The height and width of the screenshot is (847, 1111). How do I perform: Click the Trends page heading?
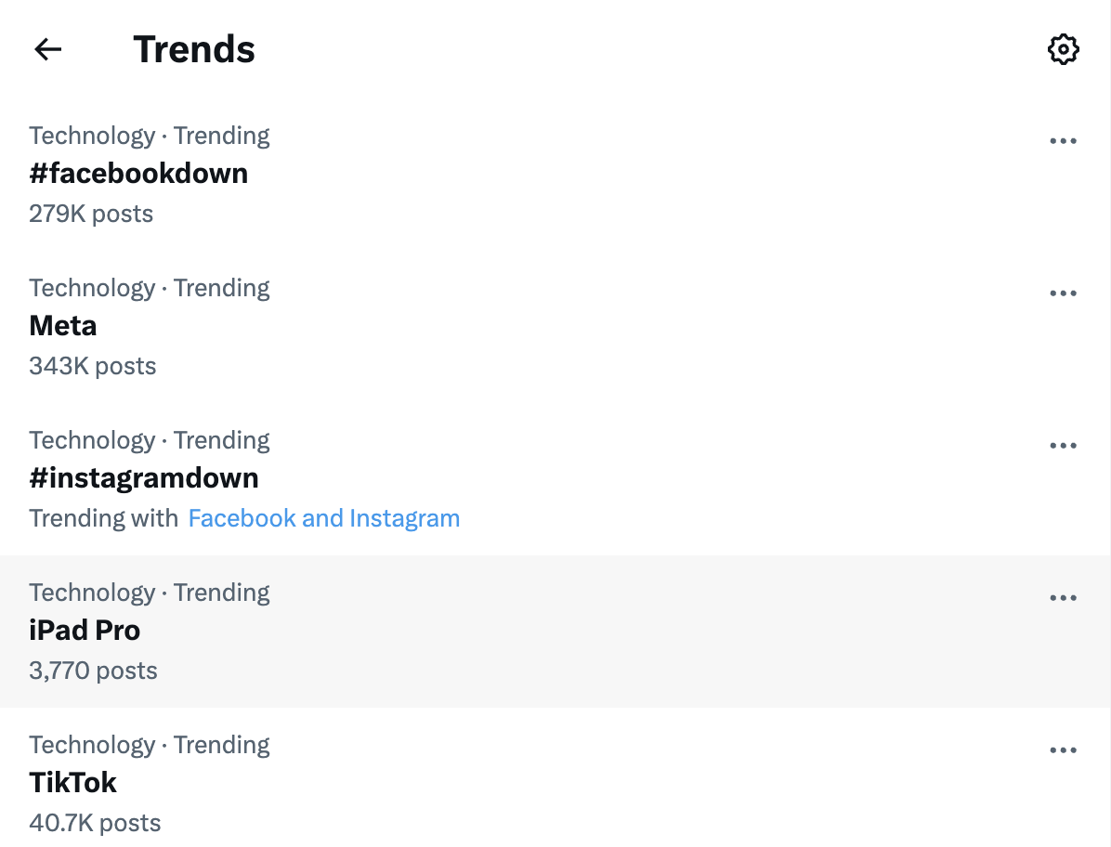point(194,49)
